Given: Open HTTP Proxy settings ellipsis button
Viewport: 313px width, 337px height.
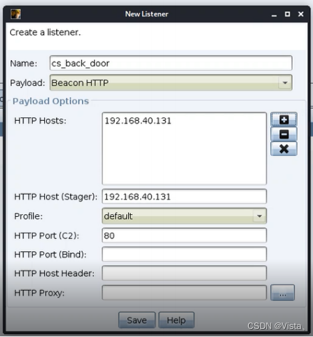Looking at the screenshot, I should [x=282, y=292].
